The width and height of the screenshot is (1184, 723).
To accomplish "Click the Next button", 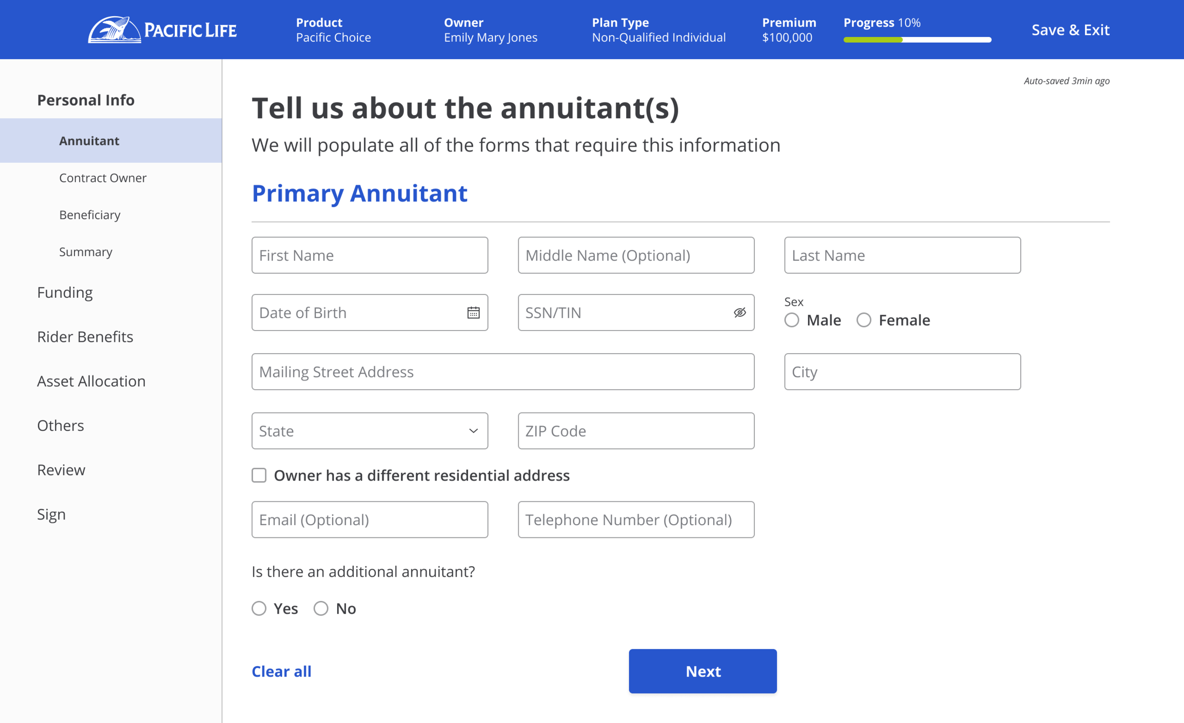I will [x=702, y=671].
